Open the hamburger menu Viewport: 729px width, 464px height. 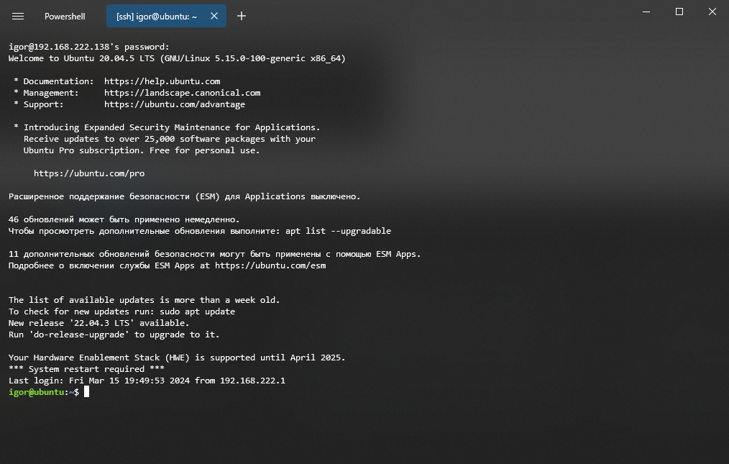click(x=18, y=17)
